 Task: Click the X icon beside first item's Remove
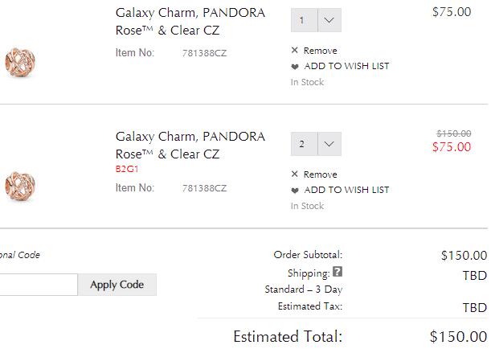tap(295, 51)
